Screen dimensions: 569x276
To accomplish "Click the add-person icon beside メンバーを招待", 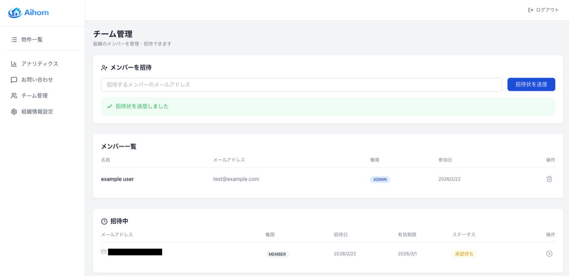I will click(x=104, y=68).
